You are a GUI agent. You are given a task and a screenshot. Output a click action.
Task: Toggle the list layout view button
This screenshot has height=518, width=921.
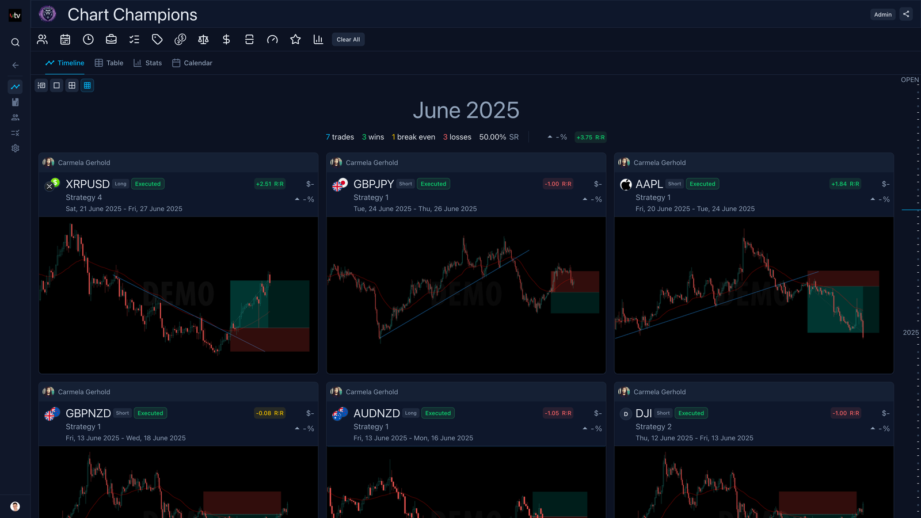41,85
